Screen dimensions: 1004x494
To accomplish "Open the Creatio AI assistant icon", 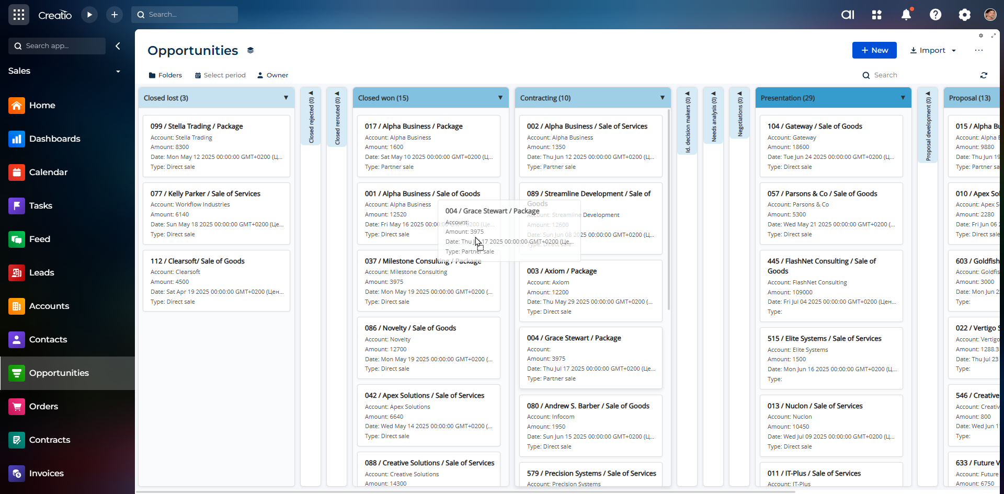I will point(848,15).
